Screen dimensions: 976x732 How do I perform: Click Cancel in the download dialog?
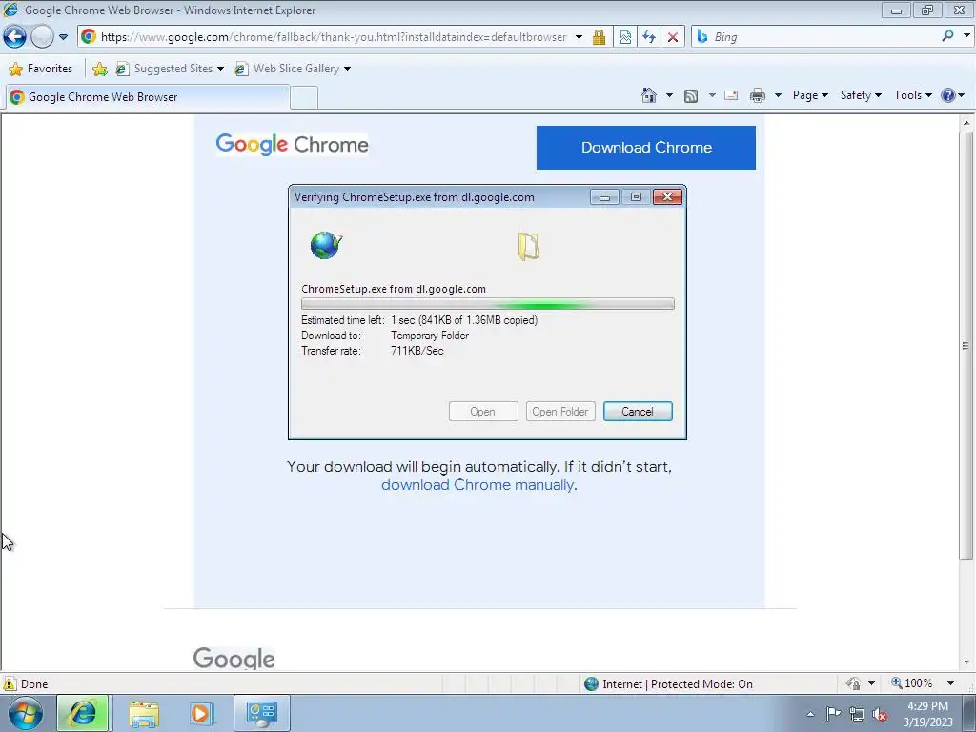coord(638,412)
